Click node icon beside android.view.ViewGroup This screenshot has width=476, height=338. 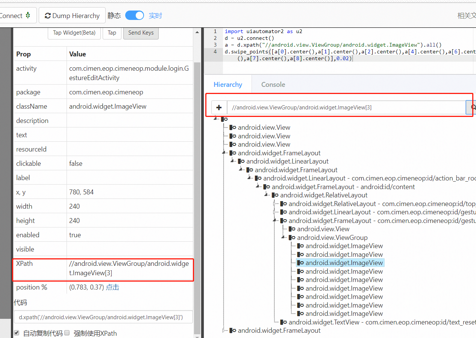[291, 237]
